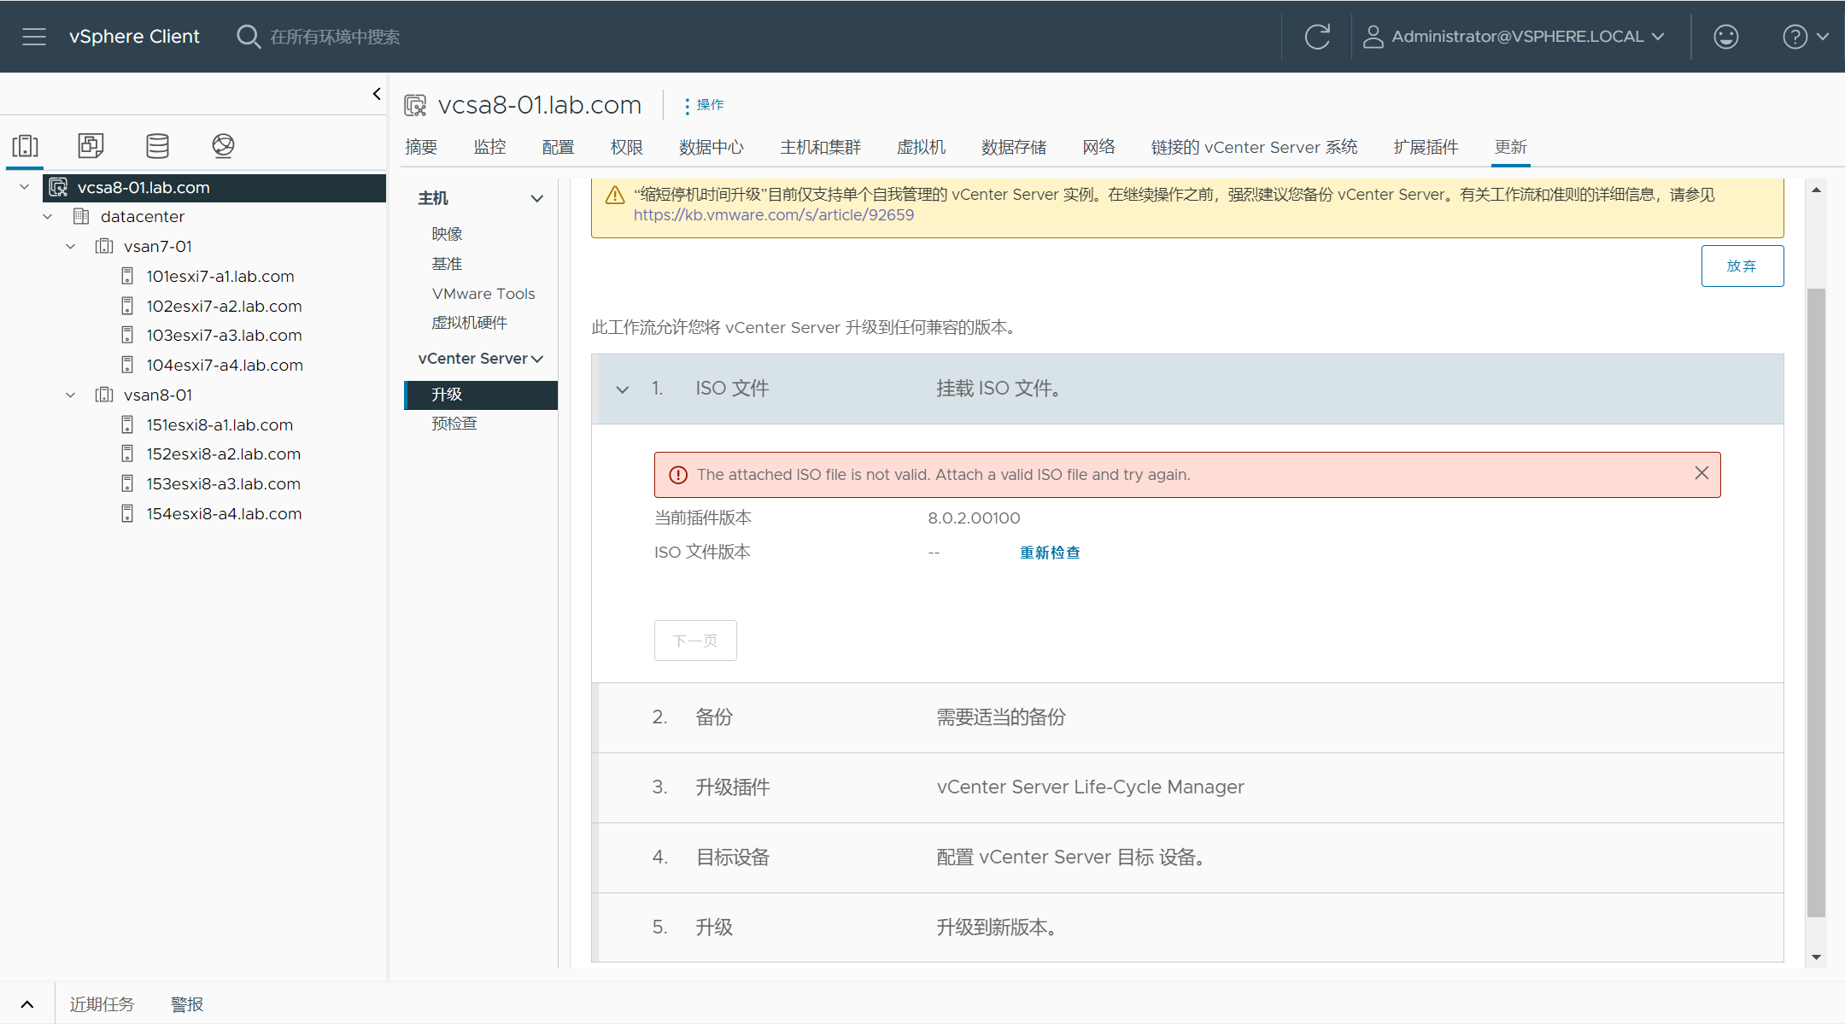Viewport: 1845px width, 1024px height.
Task: Collapse the navigation sidebar arrow
Action: coord(377,94)
